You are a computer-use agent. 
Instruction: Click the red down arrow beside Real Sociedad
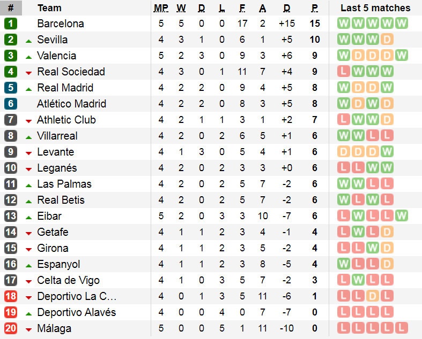pos(28,72)
